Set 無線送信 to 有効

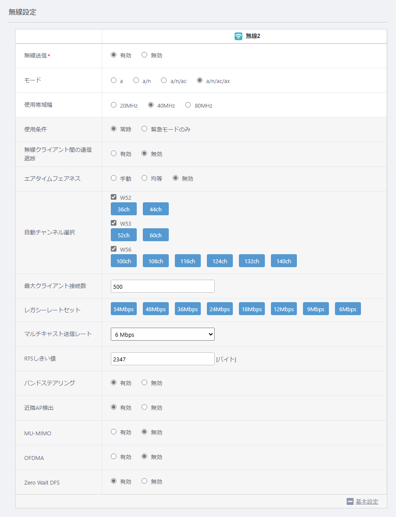pos(113,55)
